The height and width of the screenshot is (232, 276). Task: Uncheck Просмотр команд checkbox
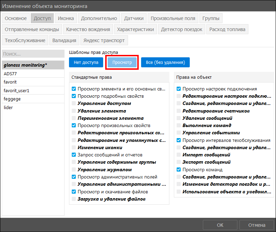click(x=178, y=170)
